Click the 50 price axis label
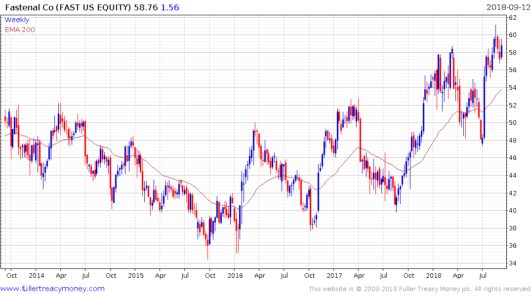Image resolution: width=531 pixels, height=296 pixels. [512, 123]
